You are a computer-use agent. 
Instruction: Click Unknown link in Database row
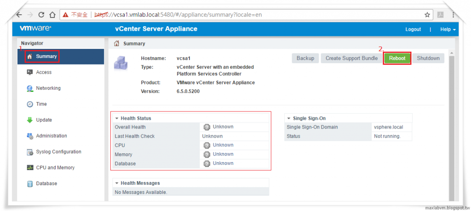point(223,164)
